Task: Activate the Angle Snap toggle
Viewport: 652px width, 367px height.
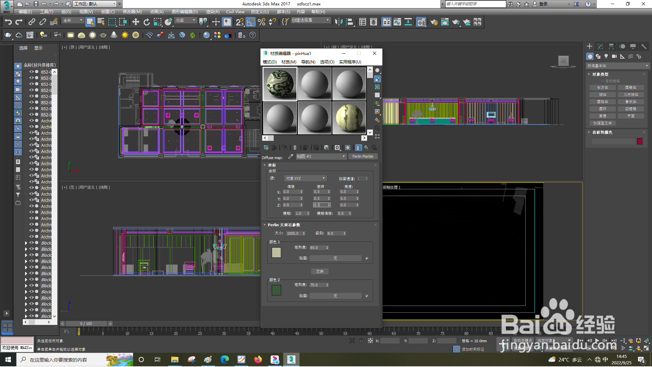Action: [251, 22]
